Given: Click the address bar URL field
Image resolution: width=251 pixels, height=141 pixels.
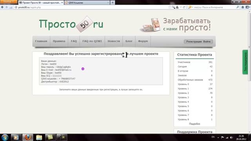Looking at the screenshot, I should point(91,7).
